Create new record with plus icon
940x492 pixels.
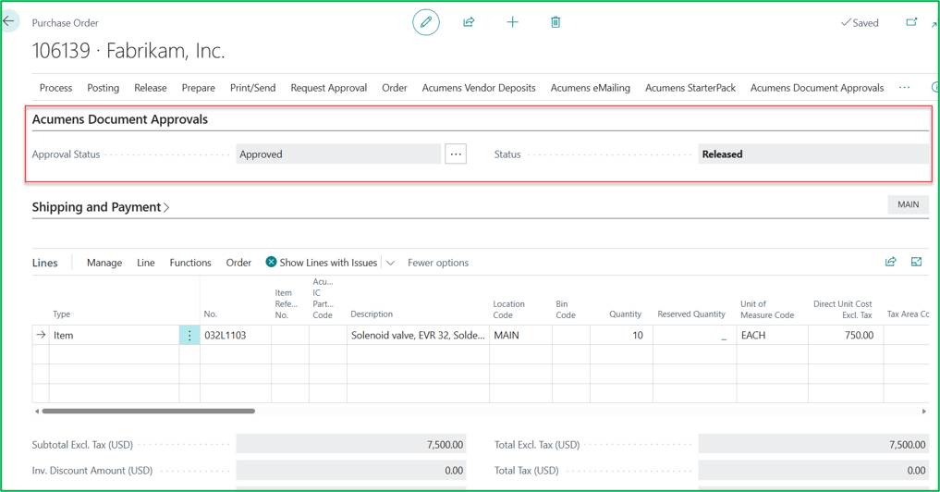click(513, 22)
